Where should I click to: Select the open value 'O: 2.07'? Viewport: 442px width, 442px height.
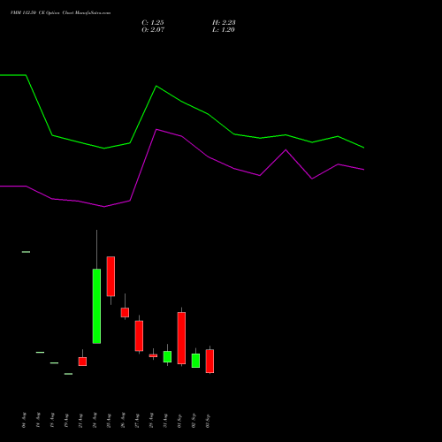(153, 30)
